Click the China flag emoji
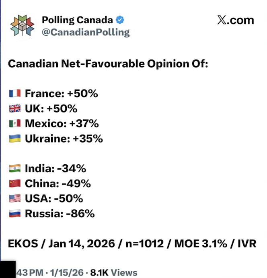The width and height of the screenshot is (267, 278). tap(15, 184)
